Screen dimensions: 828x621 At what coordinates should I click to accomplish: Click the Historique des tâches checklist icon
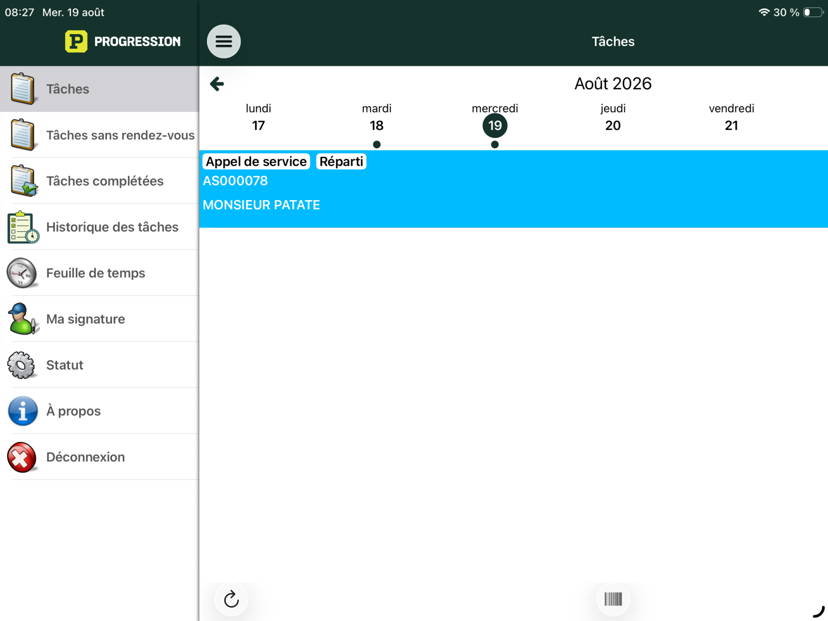click(23, 227)
